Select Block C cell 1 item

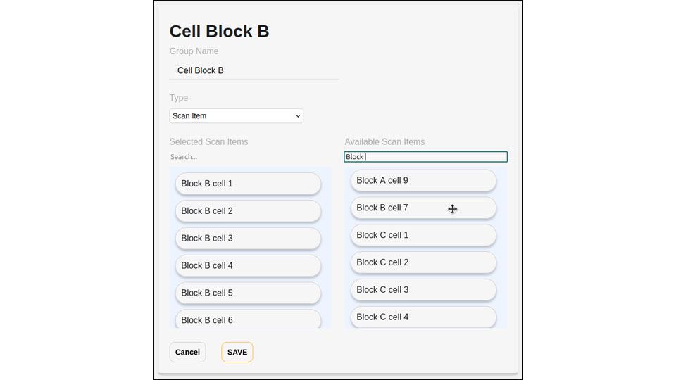423,235
